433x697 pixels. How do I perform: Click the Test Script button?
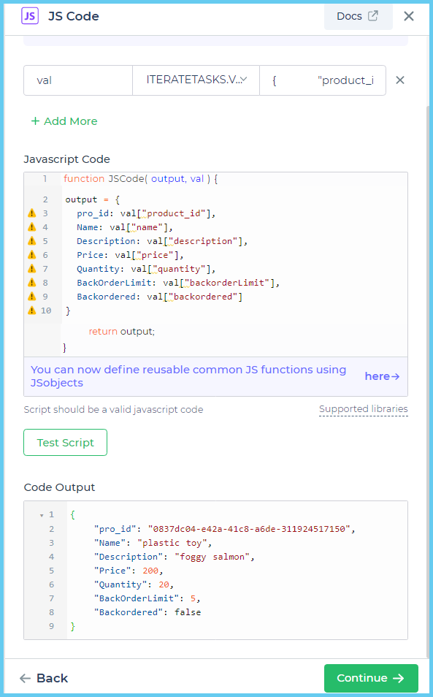(65, 442)
